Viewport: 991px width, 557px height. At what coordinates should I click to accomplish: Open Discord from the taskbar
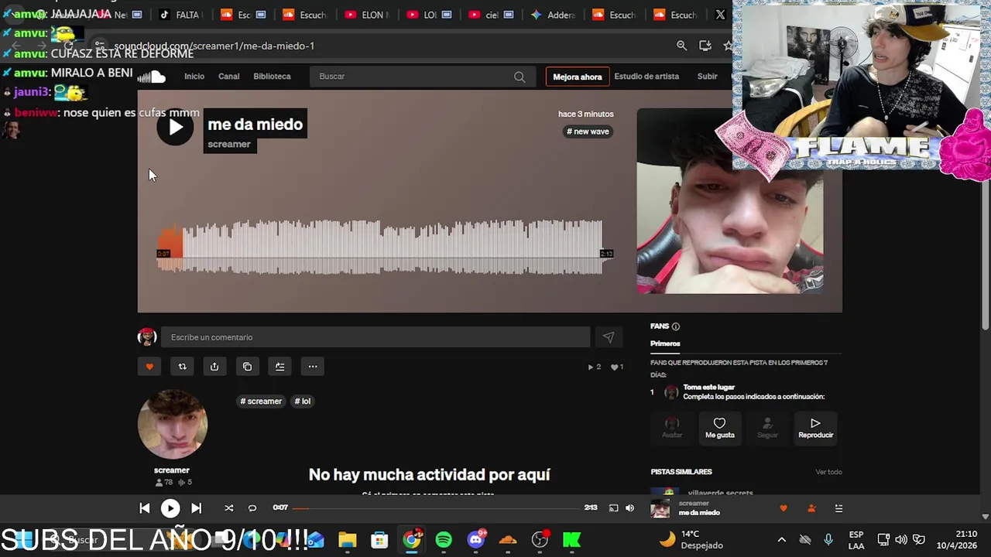click(x=476, y=540)
